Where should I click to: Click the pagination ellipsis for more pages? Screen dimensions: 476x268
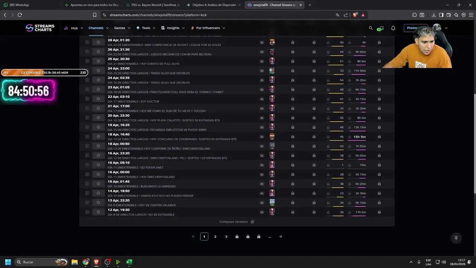click(x=270, y=237)
